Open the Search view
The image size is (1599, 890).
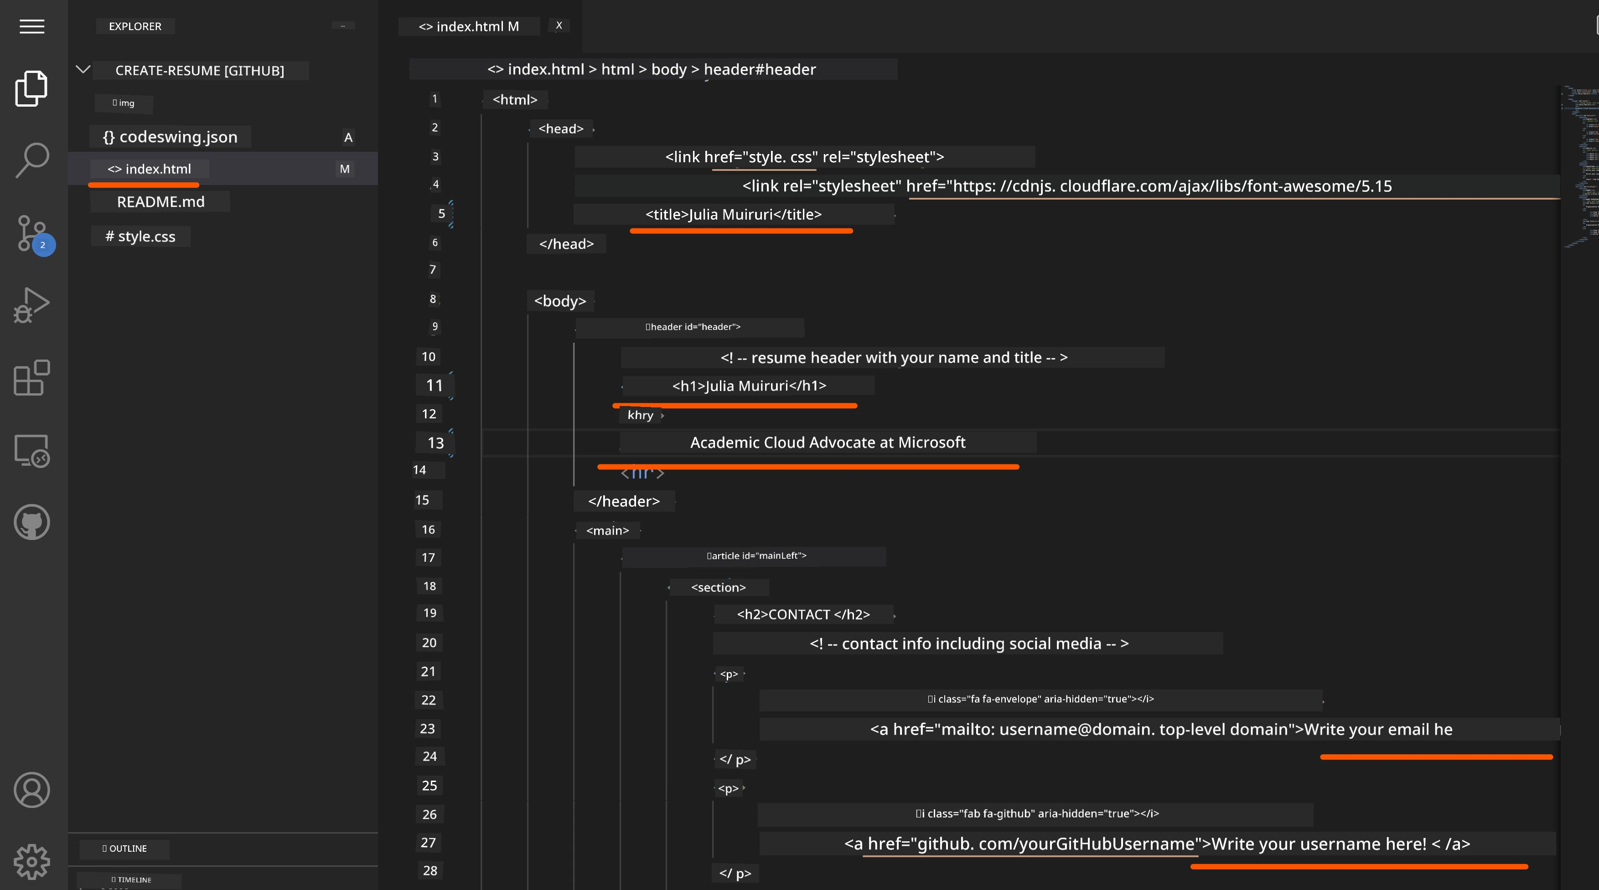[31, 160]
